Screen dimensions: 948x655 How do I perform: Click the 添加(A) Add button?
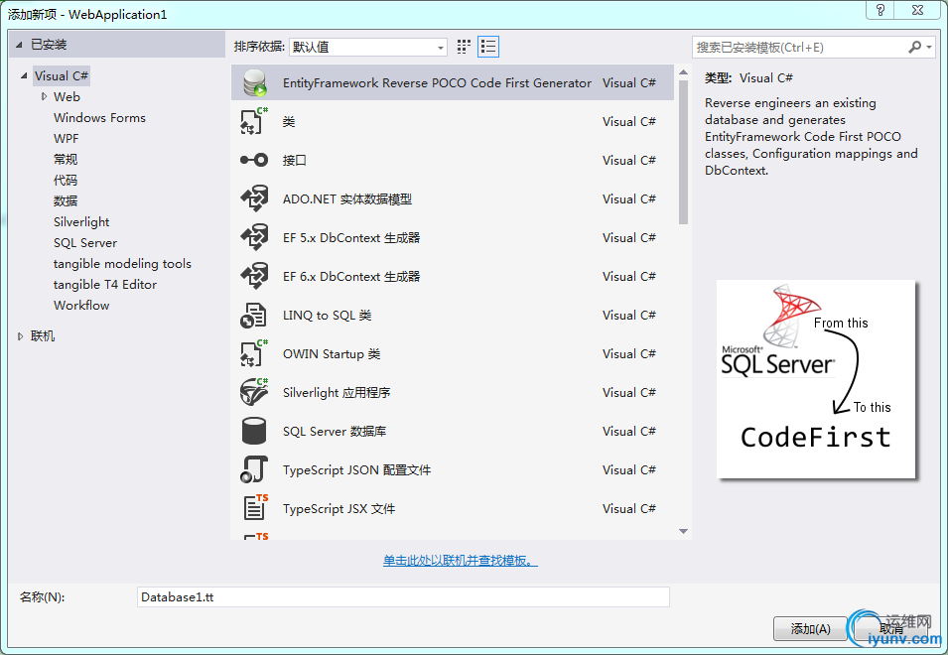[810, 629]
